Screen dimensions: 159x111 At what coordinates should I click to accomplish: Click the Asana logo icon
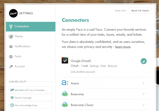click(65, 83)
